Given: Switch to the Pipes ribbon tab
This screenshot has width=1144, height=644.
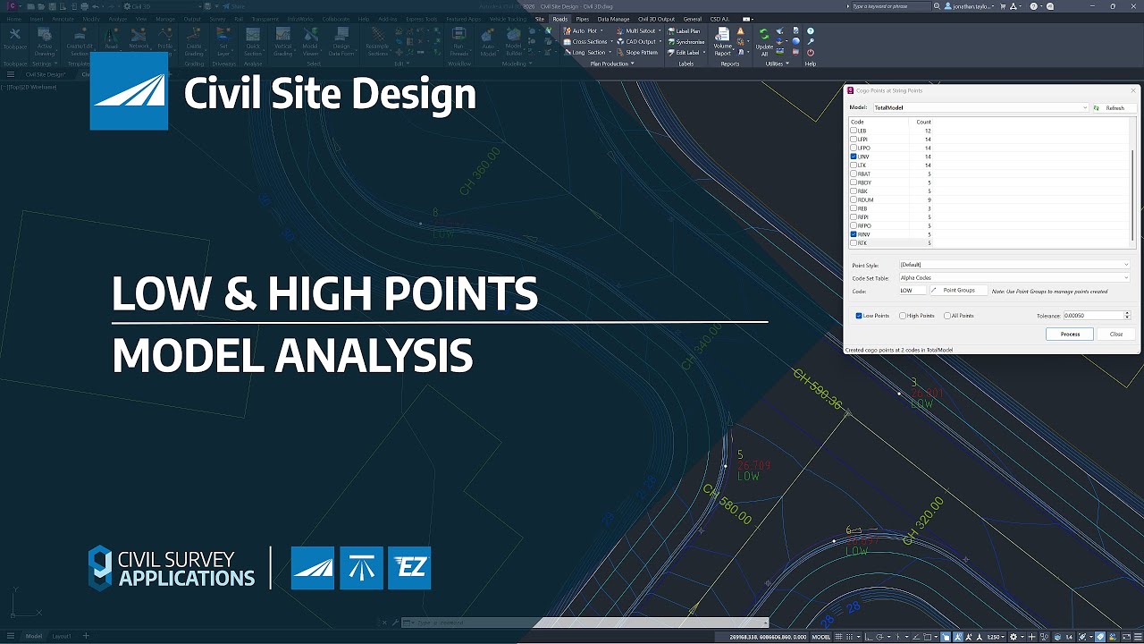Looking at the screenshot, I should point(583,19).
